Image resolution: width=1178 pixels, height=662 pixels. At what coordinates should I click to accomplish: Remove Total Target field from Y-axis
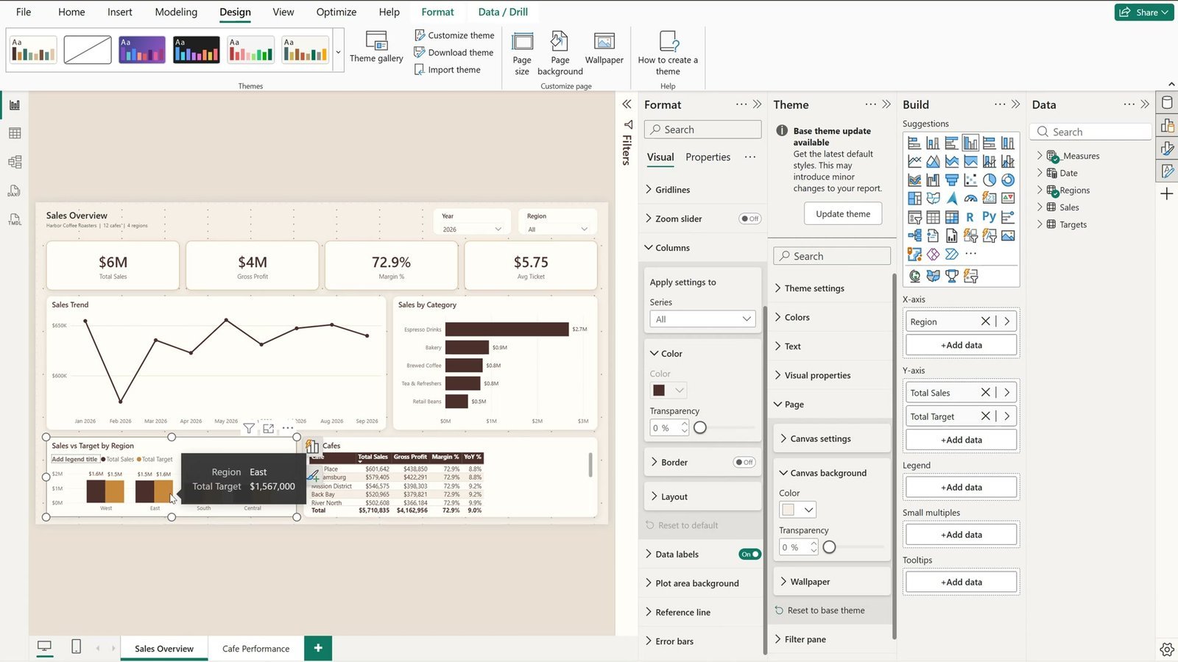coord(985,416)
